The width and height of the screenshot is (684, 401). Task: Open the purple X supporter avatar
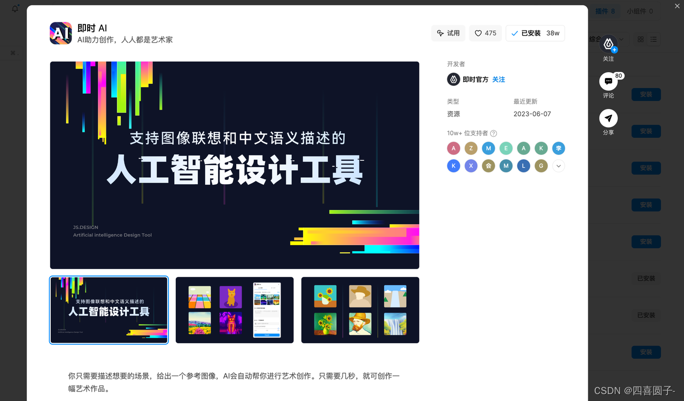click(x=471, y=166)
